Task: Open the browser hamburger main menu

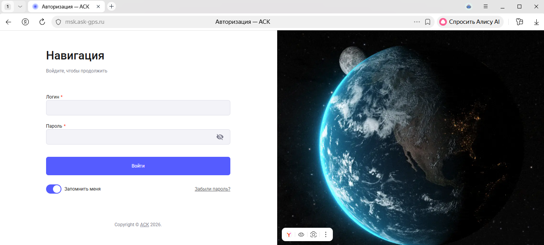Action: [x=486, y=7]
